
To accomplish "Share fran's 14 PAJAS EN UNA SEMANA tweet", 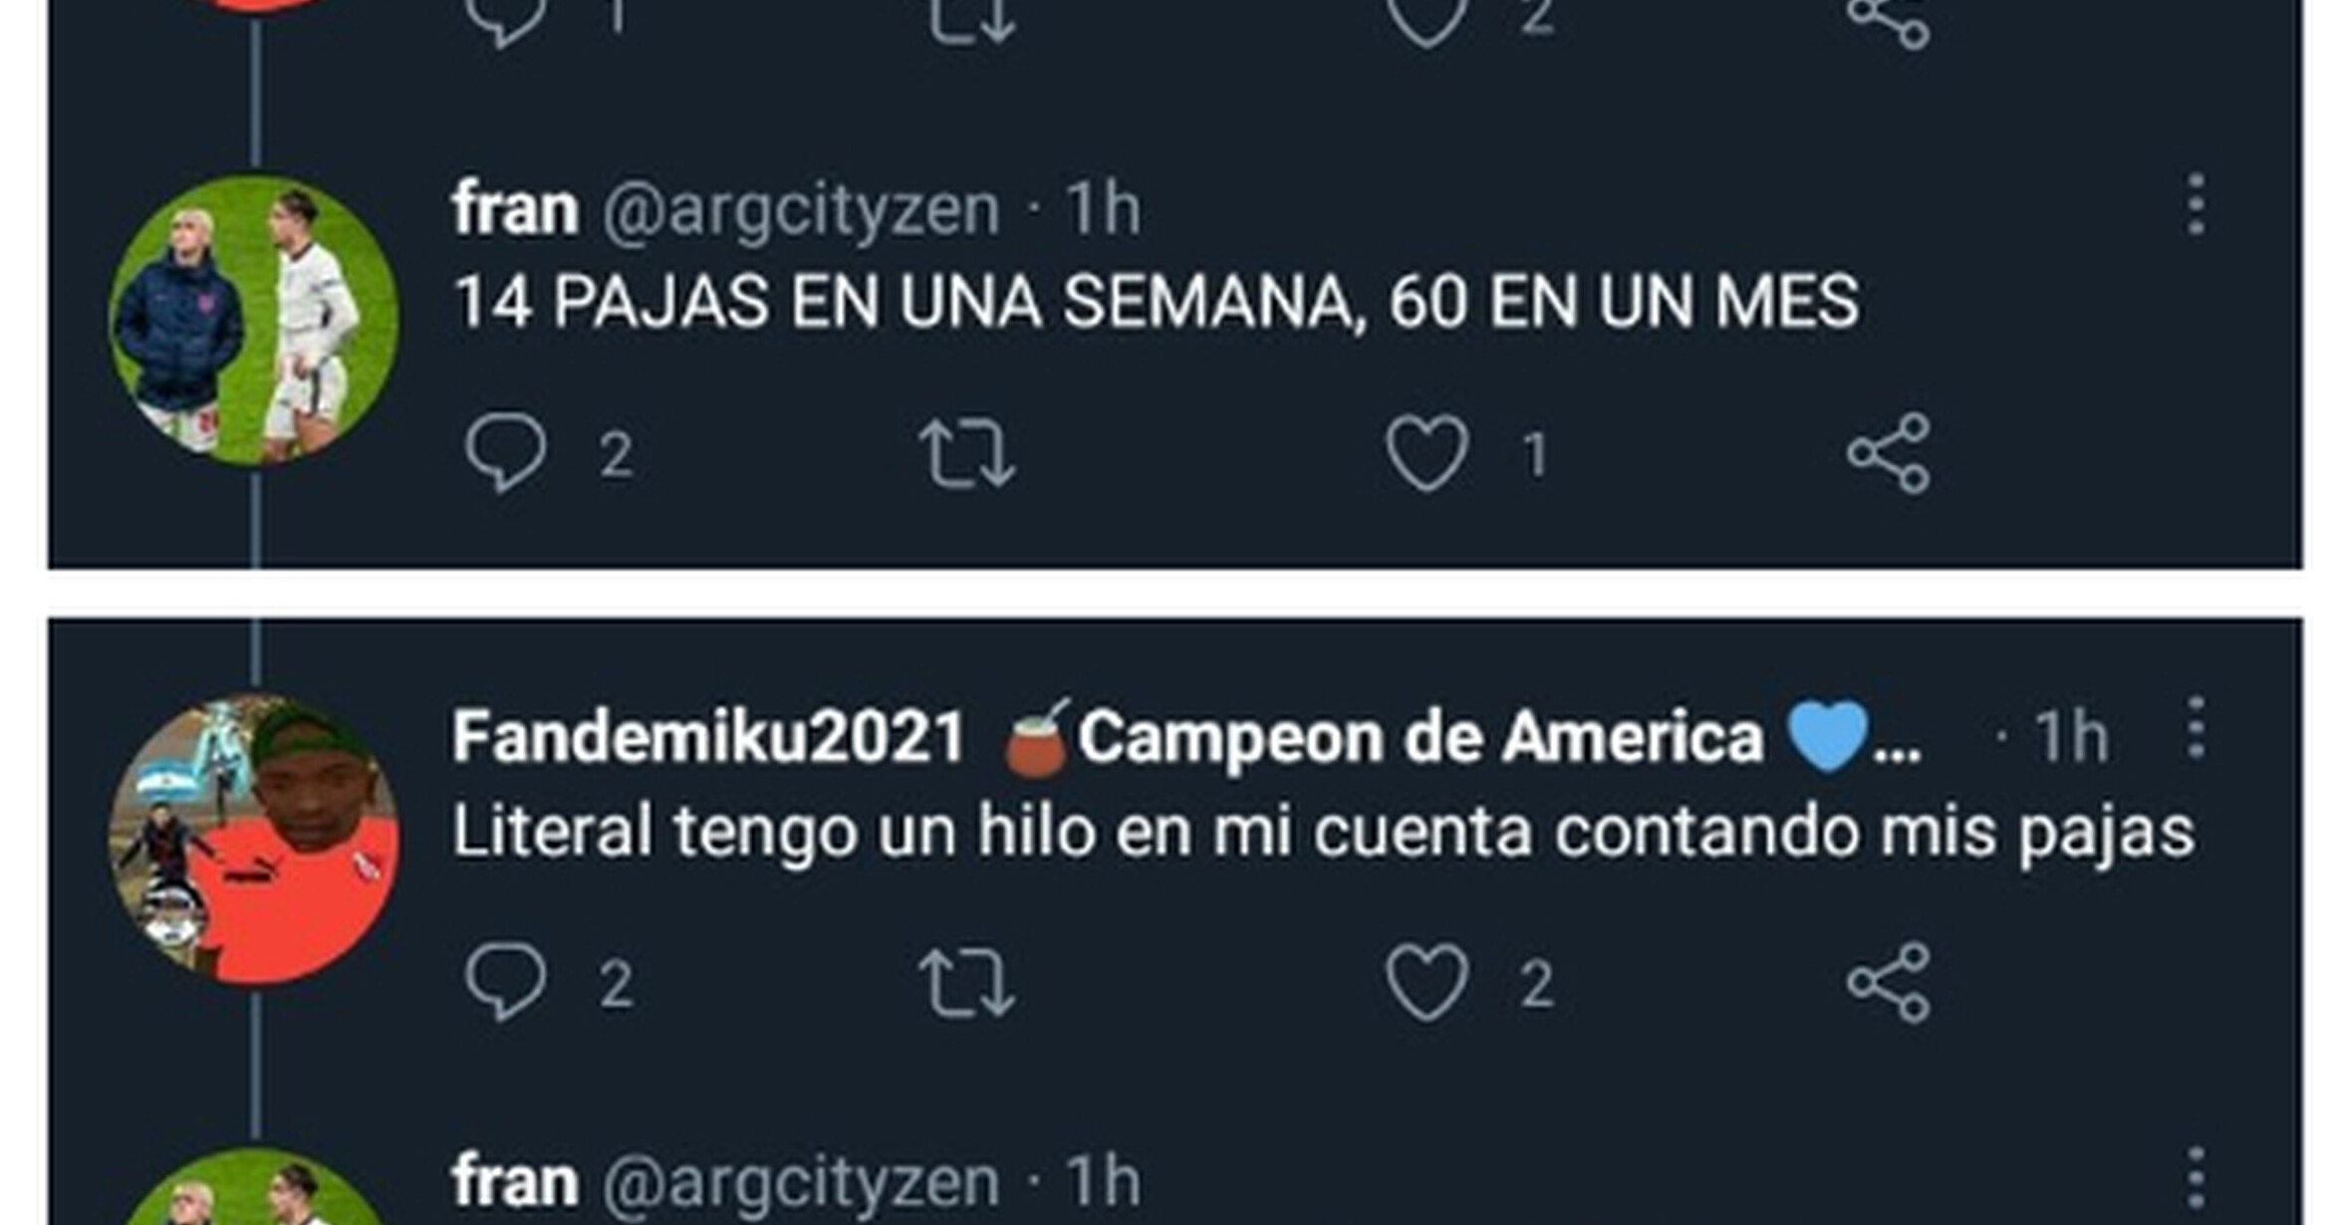I will click(1889, 454).
